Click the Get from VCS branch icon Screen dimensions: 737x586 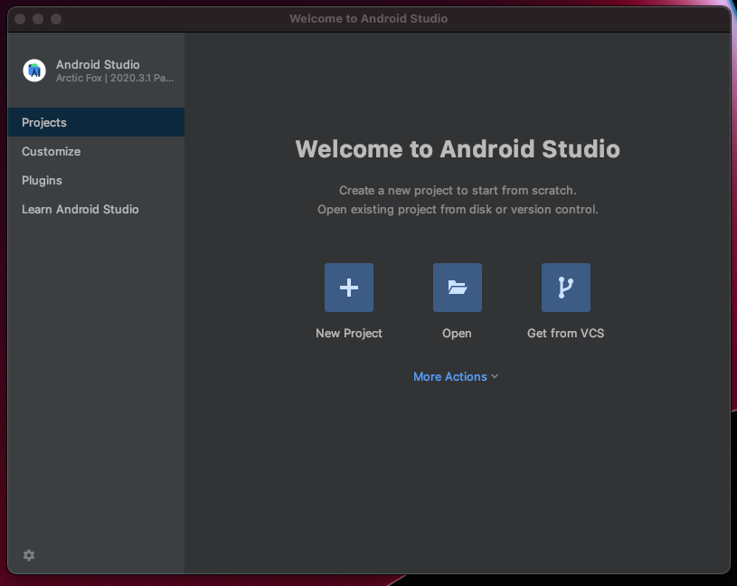point(566,288)
